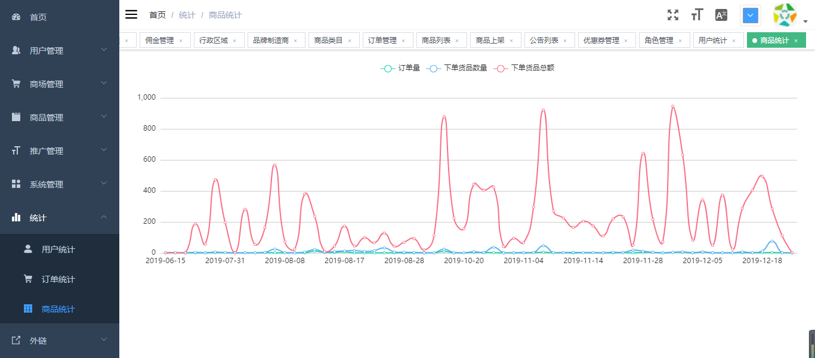Click the dashboard icon beside 首页

click(x=16, y=17)
